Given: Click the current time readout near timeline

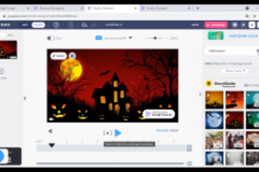Looking at the screenshot, I should [162, 130].
